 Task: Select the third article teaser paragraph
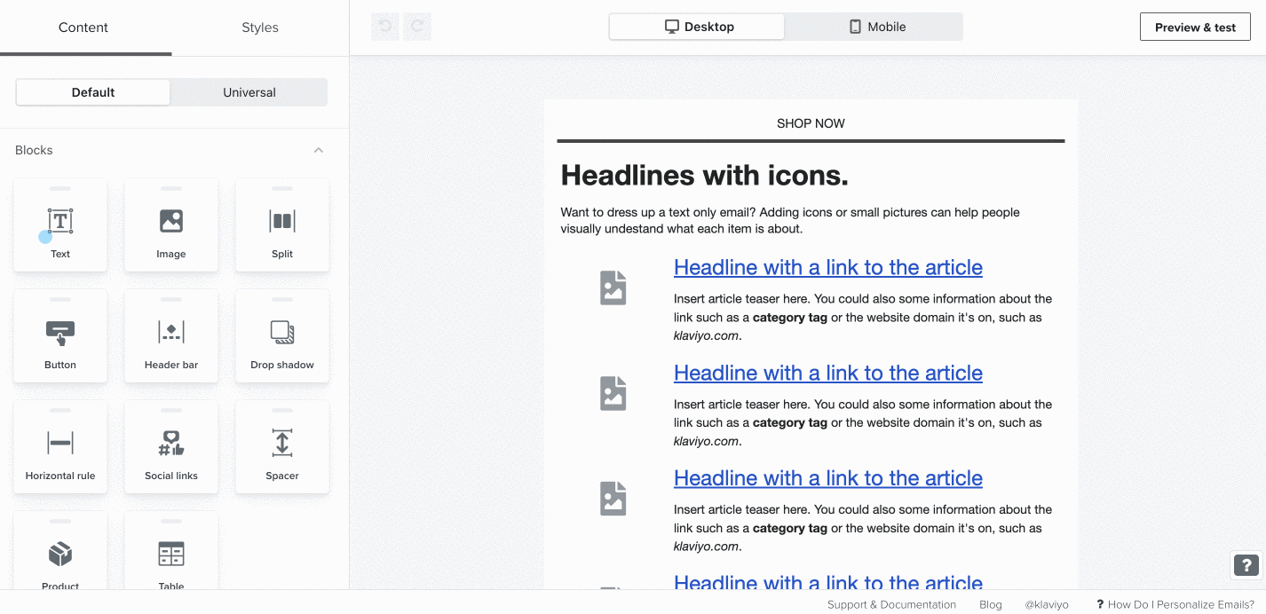click(x=863, y=528)
